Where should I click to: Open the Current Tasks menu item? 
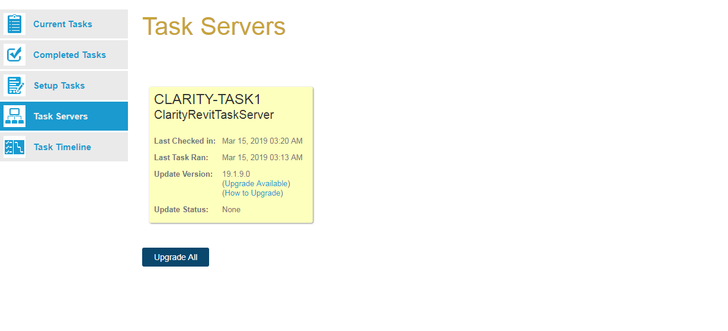coord(63,24)
